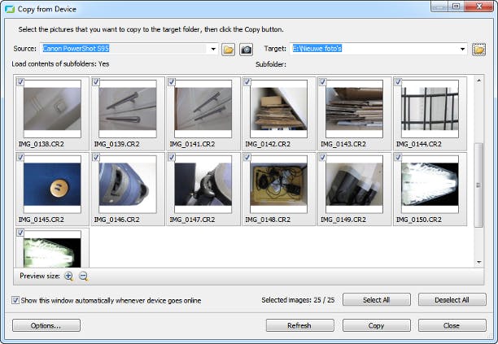This screenshot has width=498, height=344.
Task: Click the Selected images: 25 / 25 text
Action: pos(298,300)
